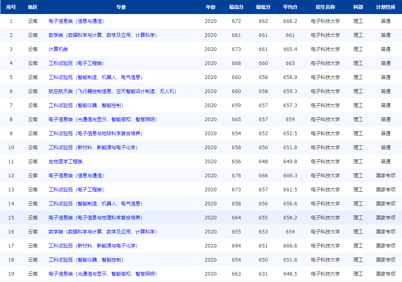Open 工科试验班(新材料、新能源与电子化学) link in row 10
Viewport: 402px width, 282px height.
[x=93, y=148]
